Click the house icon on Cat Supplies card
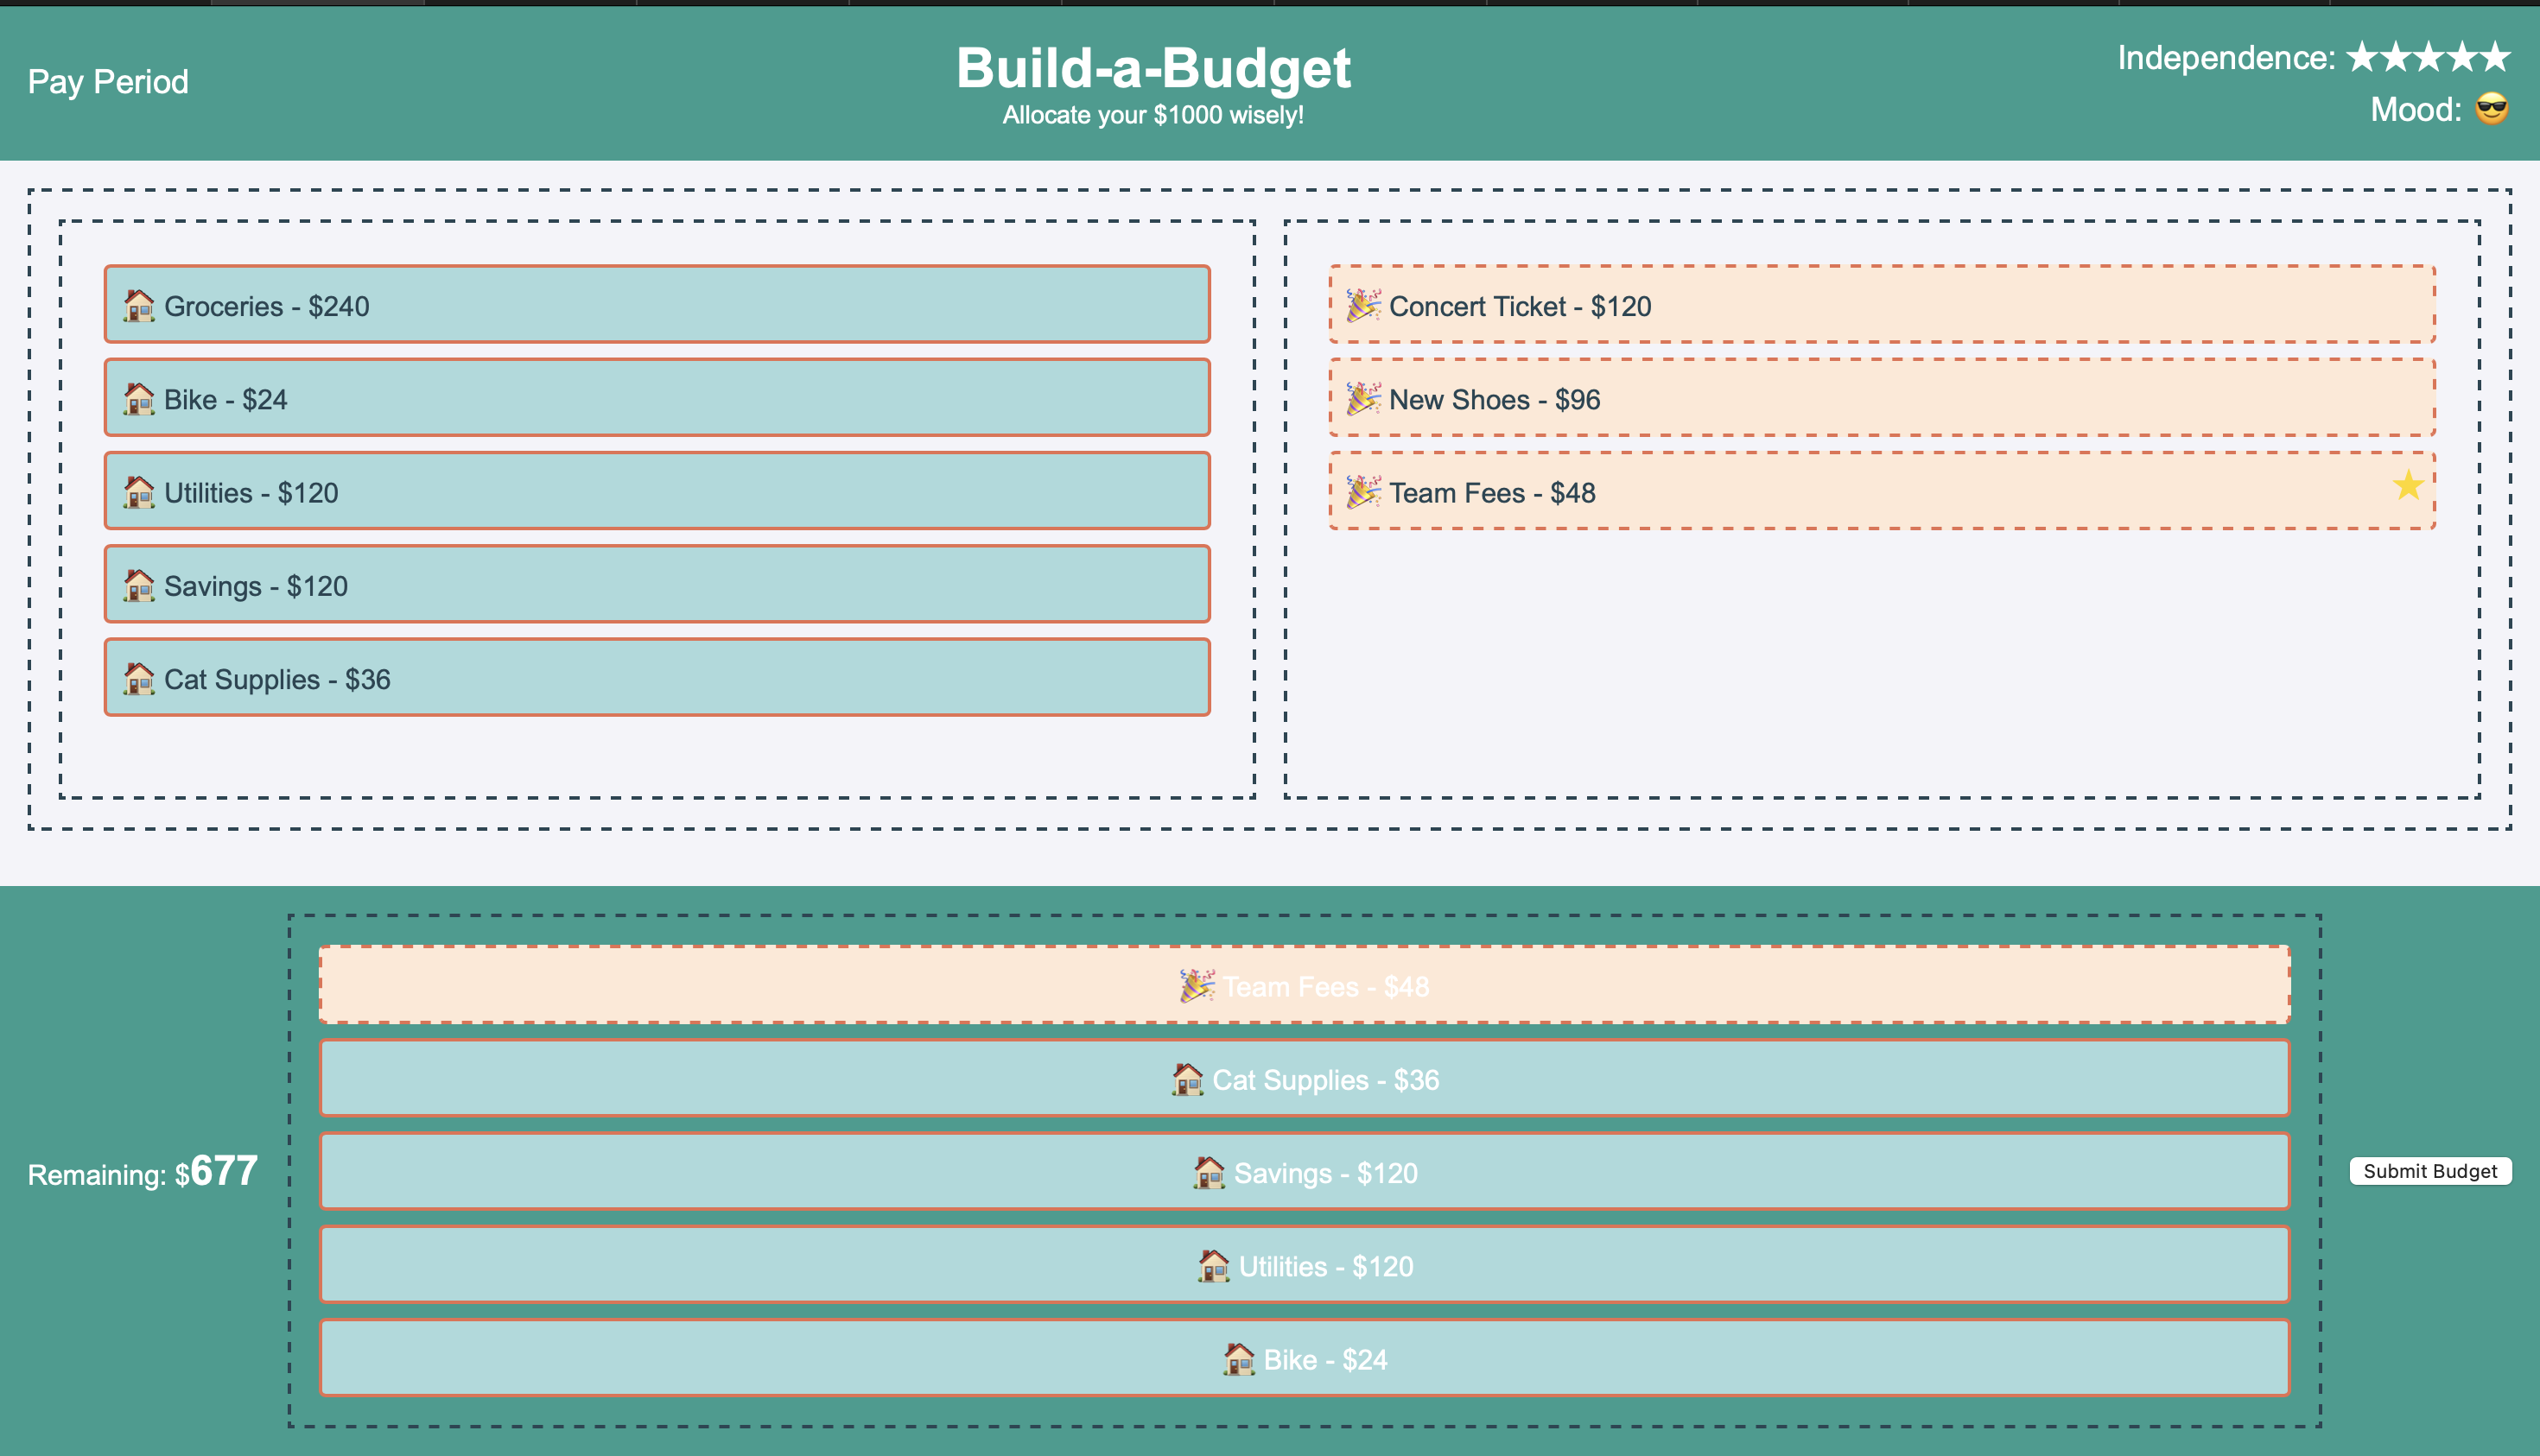Image resolution: width=2540 pixels, height=1456 pixels. (139, 679)
